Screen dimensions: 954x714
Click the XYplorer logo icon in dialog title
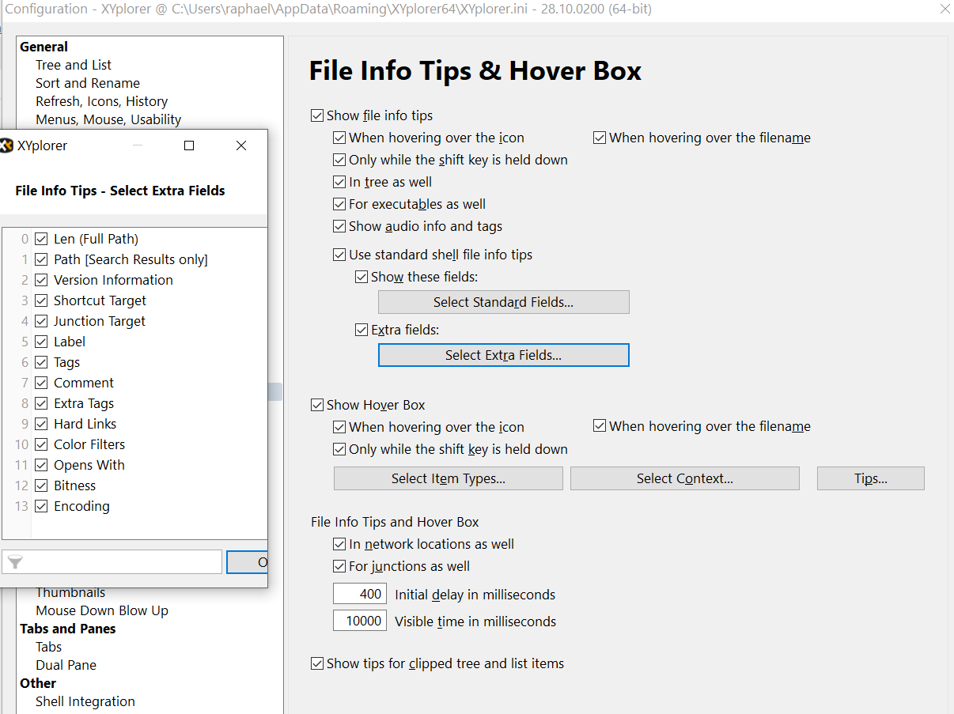point(6,145)
